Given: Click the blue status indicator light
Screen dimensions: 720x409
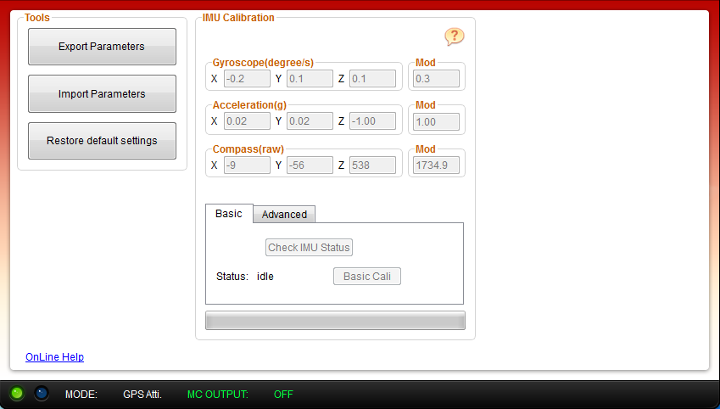Looking at the screenshot, I should [x=42, y=394].
